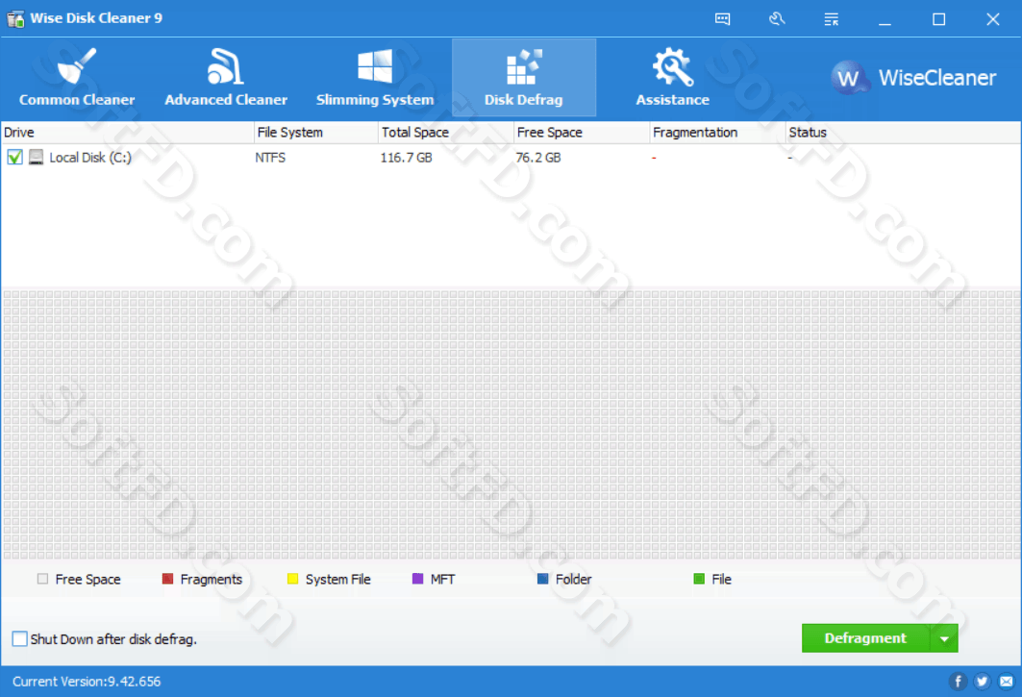
Task: Open the main menu icon in title bar
Action: (x=831, y=19)
